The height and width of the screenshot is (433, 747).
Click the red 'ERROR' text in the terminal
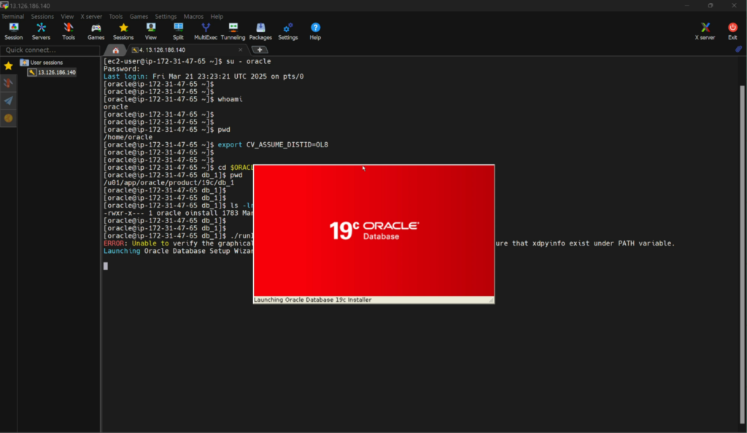point(114,243)
